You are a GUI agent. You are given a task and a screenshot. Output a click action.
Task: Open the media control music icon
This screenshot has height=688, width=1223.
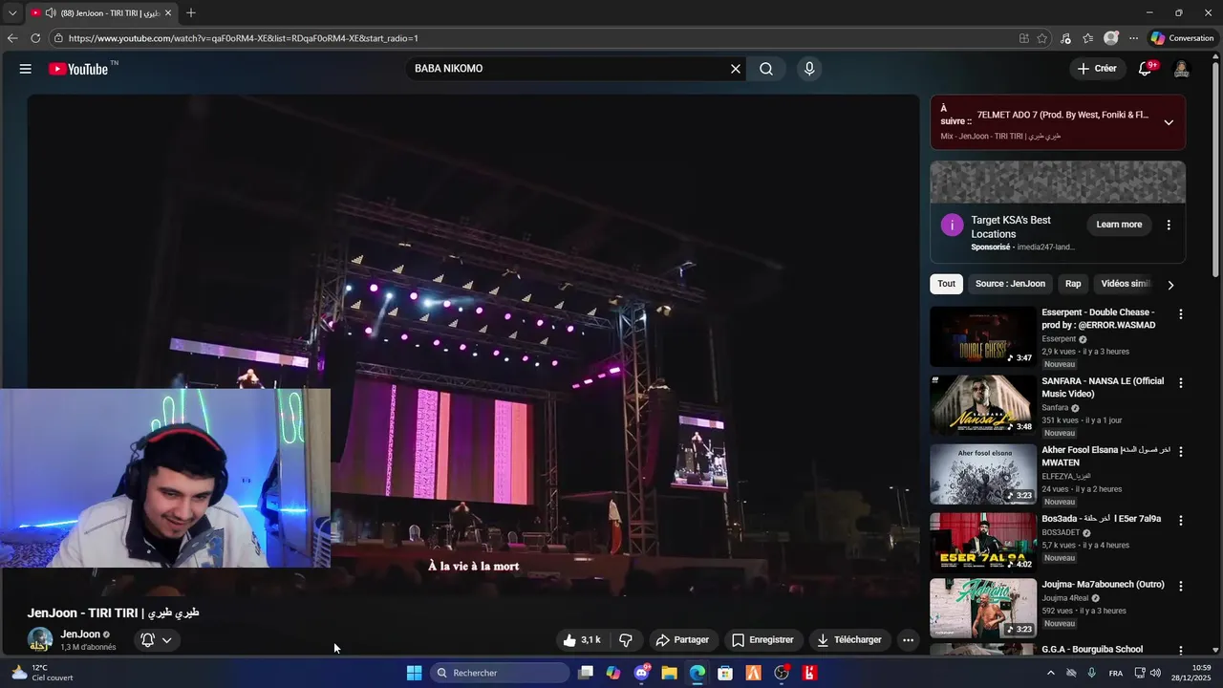click(x=1065, y=38)
